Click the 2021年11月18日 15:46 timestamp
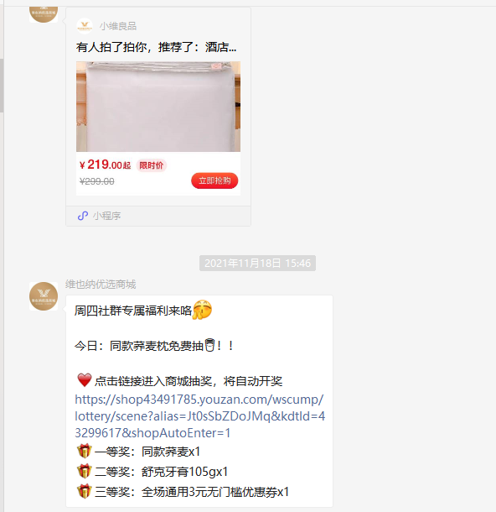 click(x=257, y=264)
